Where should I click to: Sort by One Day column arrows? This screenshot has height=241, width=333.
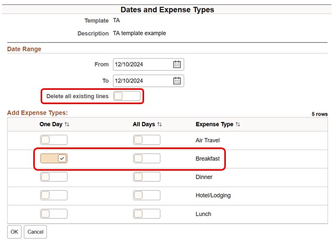tap(66, 124)
